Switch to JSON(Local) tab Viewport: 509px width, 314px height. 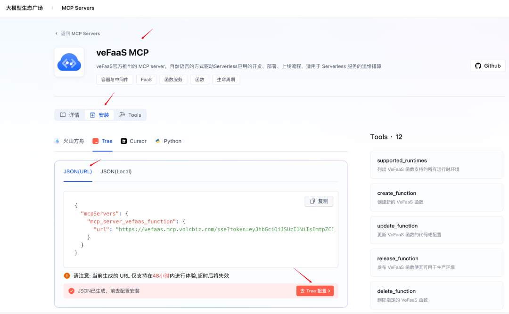coord(116,172)
